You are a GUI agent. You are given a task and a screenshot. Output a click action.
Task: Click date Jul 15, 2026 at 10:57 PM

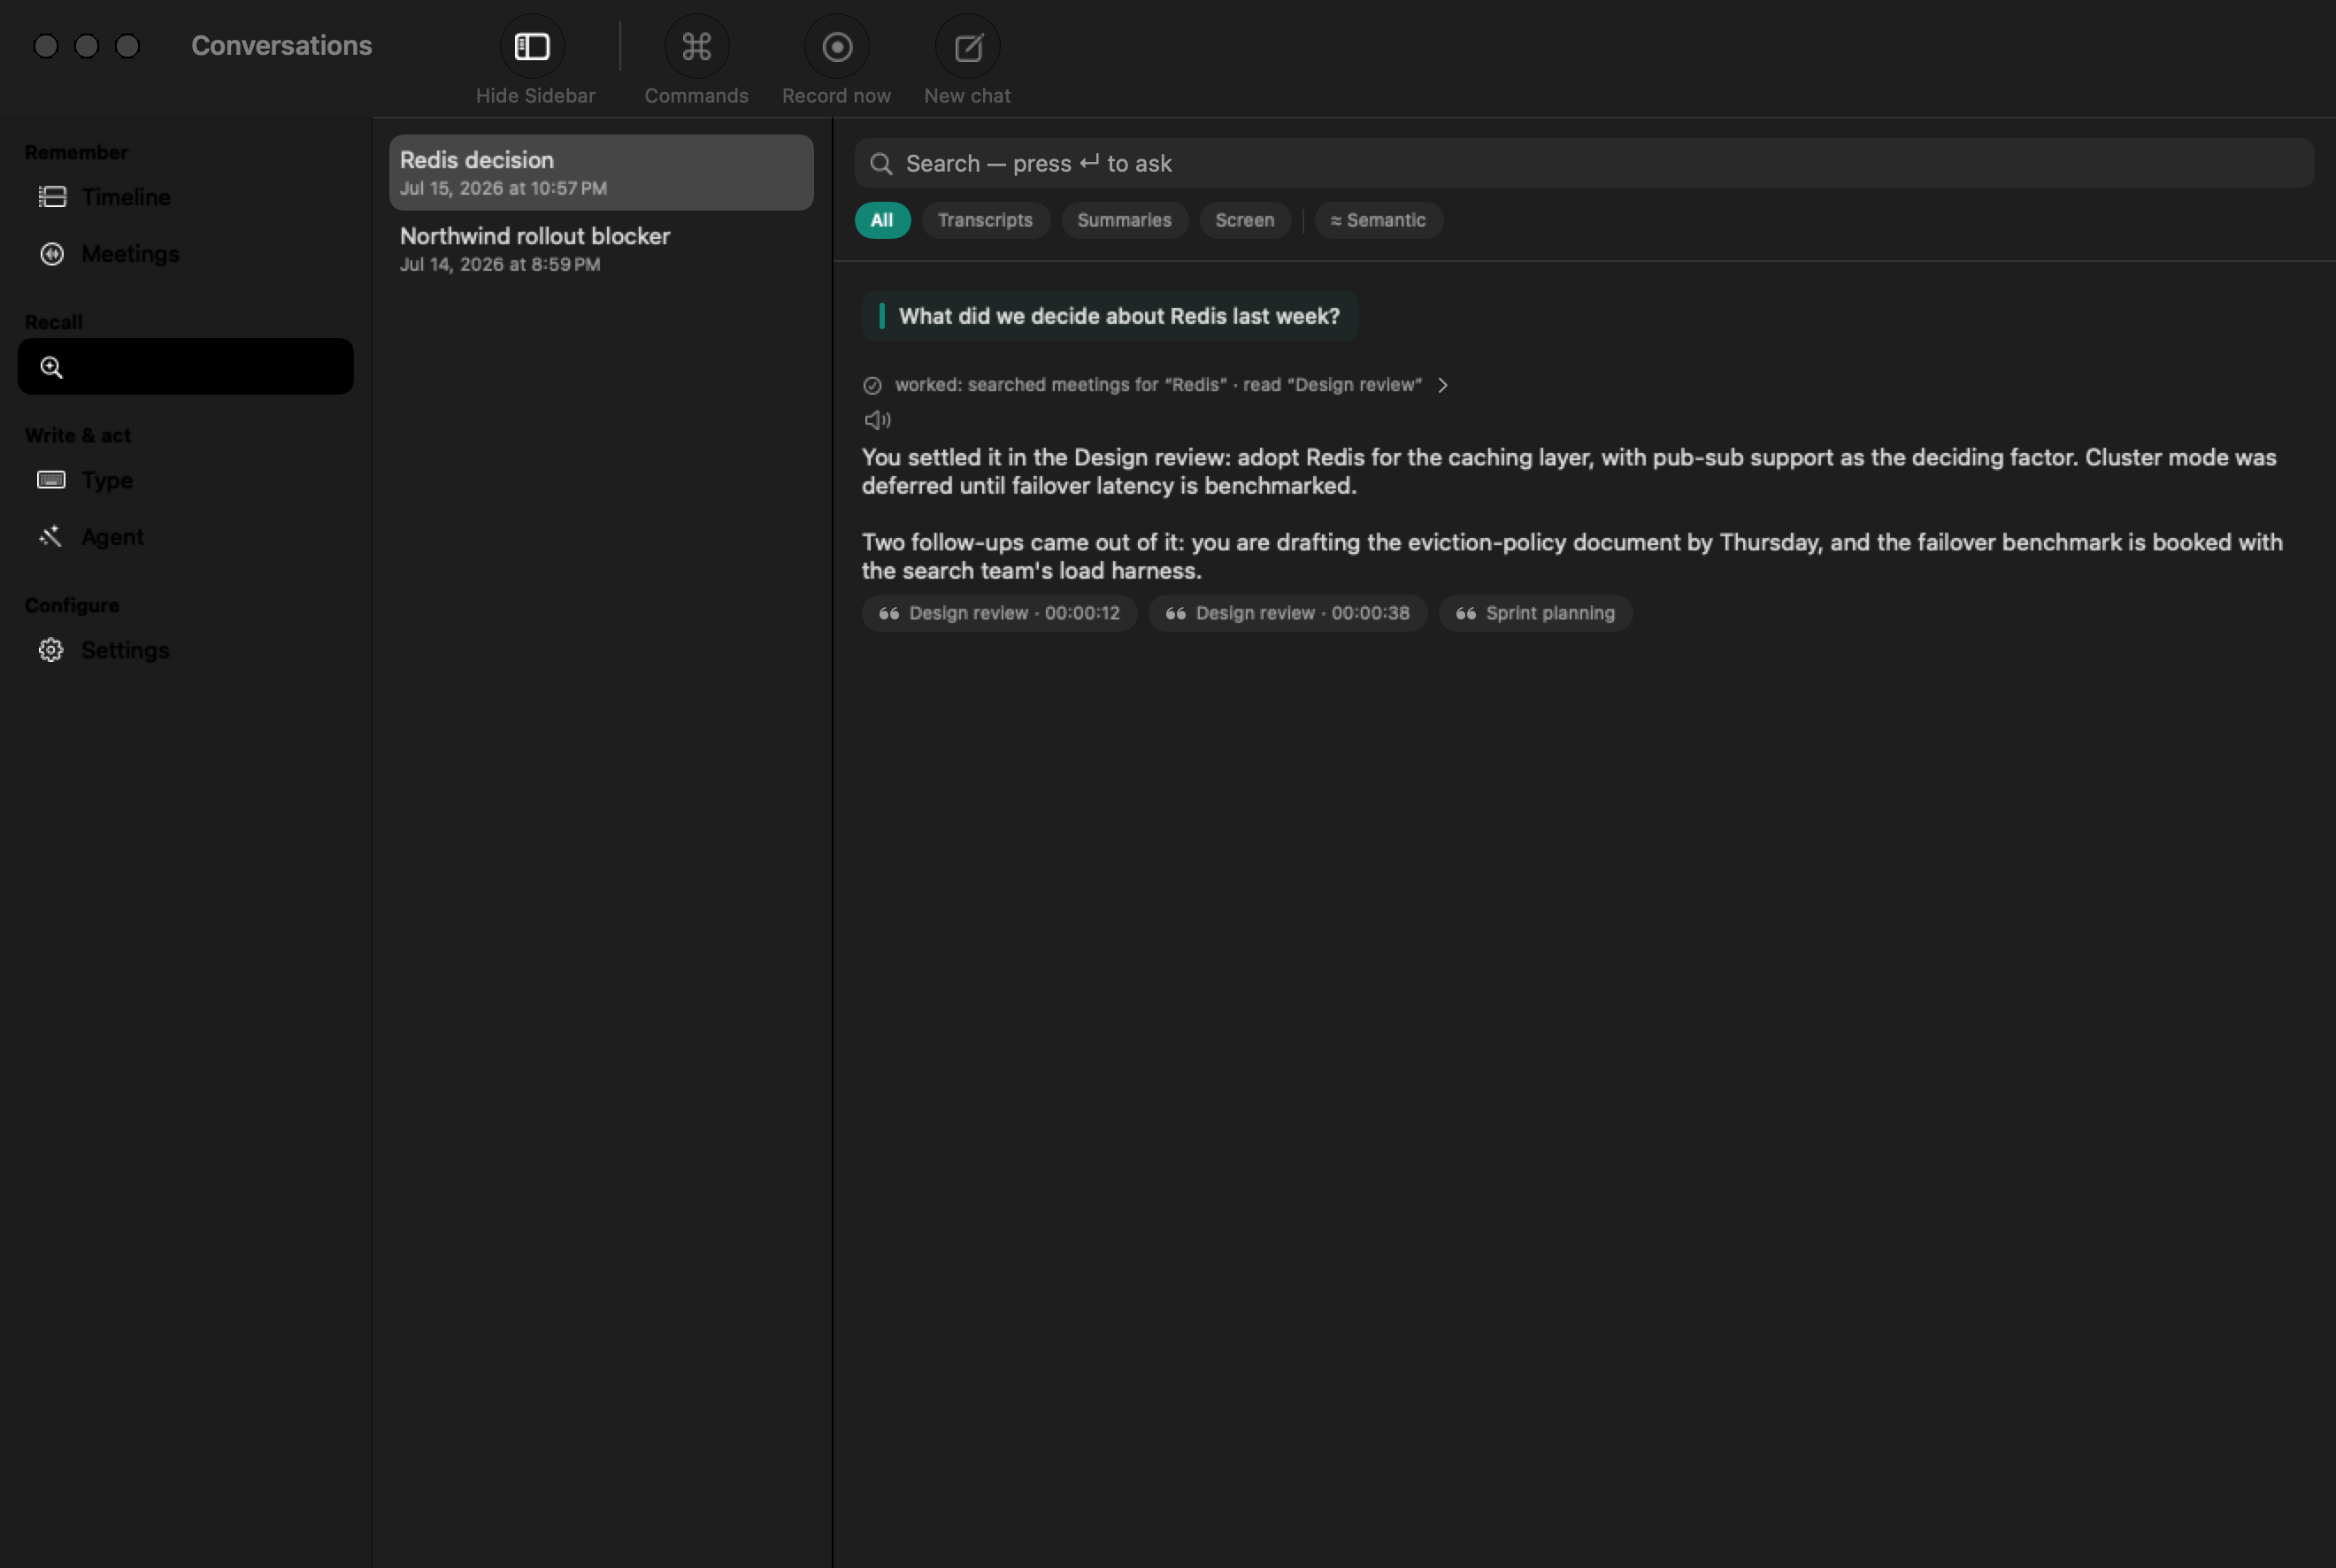pyautogui.click(x=503, y=188)
